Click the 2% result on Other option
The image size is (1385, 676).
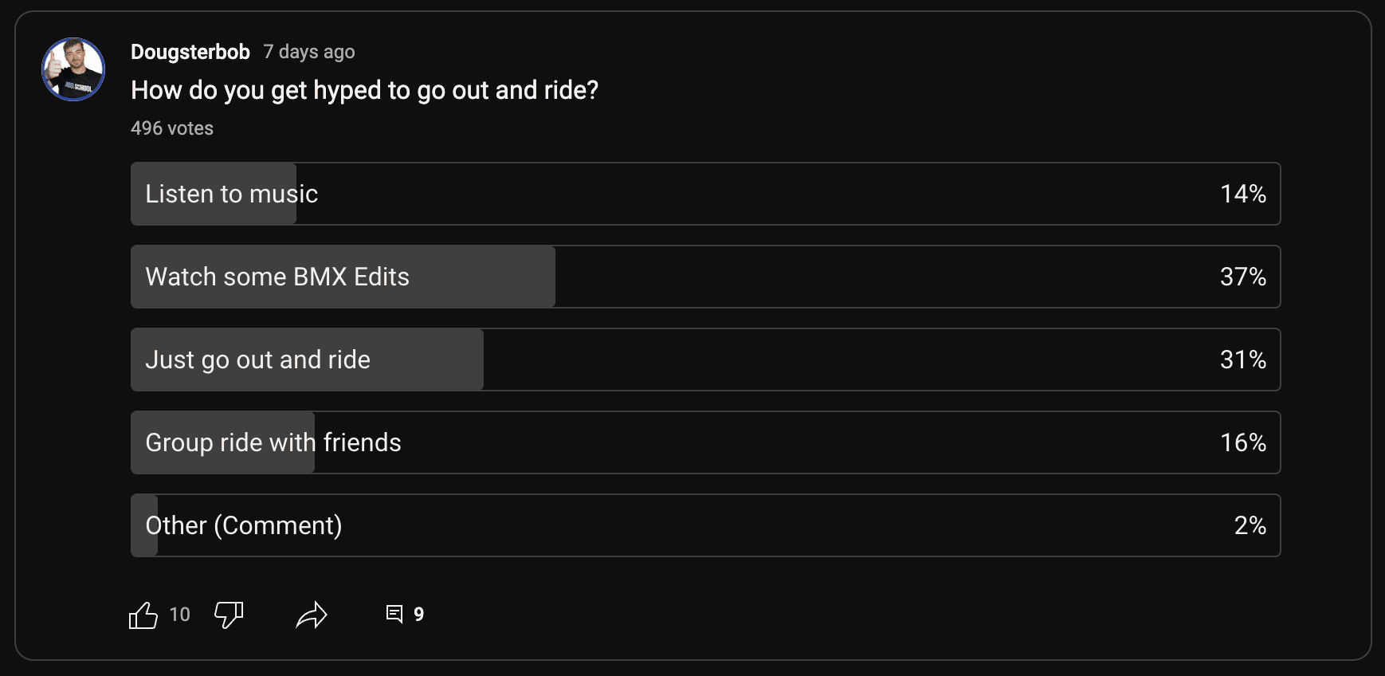pyautogui.click(x=1250, y=525)
